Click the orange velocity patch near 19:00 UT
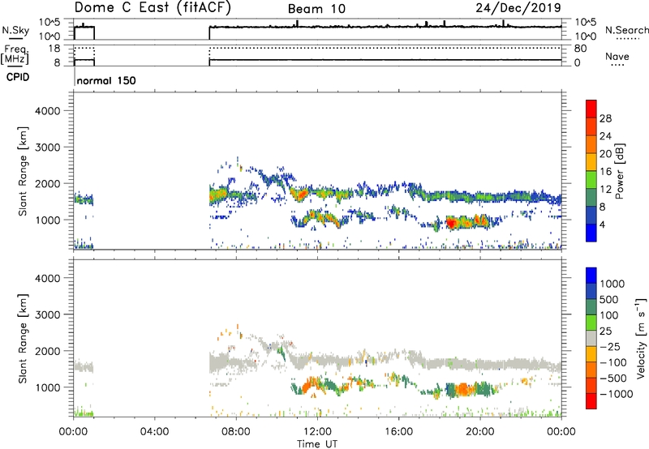Image resolution: width=649 pixels, height=449 pixels. pos(462,389)
